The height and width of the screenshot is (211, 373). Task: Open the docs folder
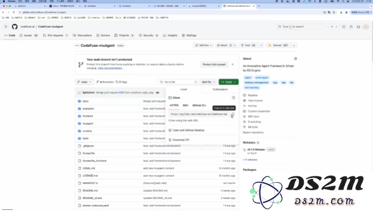coord(86,101)
